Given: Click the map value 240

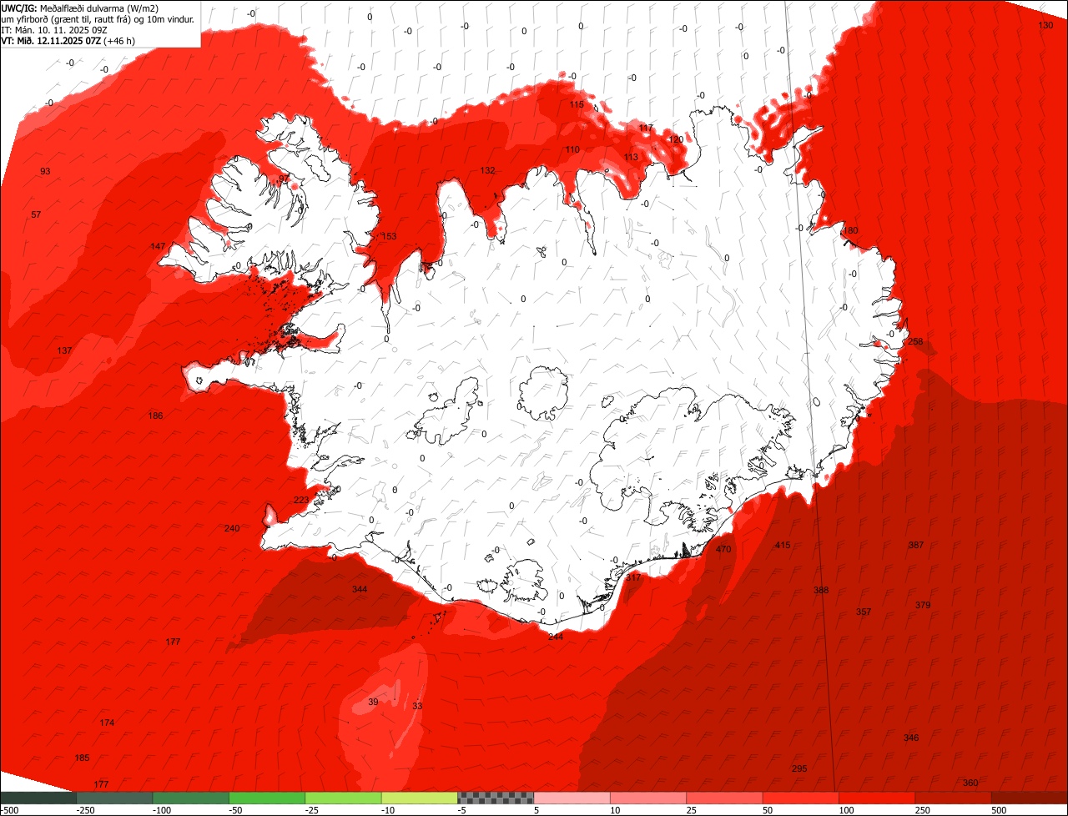Looking at the screenshot, I should pyautogui.click(x=232, y=529).
